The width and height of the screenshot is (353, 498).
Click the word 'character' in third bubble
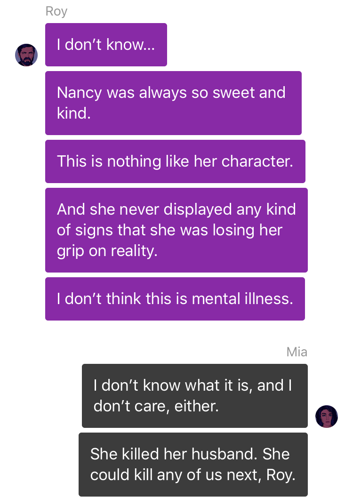[x=257, y=161]
